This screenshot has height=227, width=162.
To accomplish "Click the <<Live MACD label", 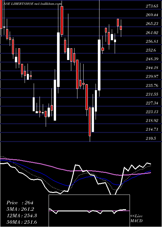I will click(x=136, y=218).
